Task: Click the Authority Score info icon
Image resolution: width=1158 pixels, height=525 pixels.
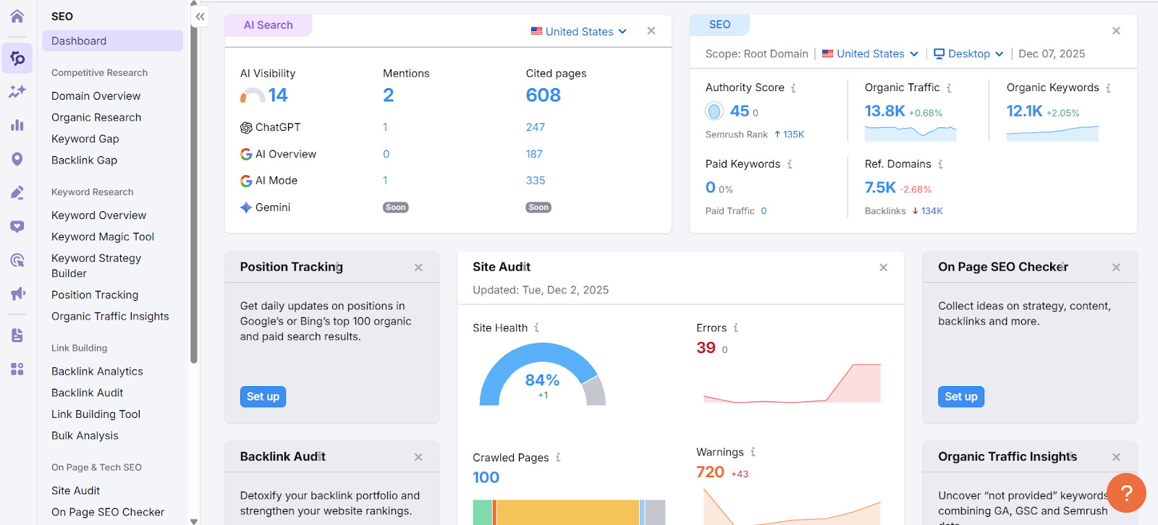Action: pos(793,88)
